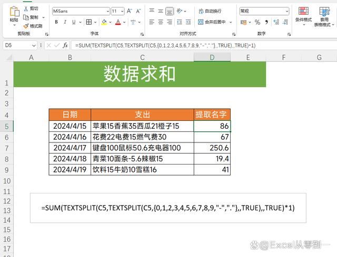Open Alignment (对齐方式) dialog launcher
Image resolution: width=337 pixels, height=257 pixels.
point(234,34)
